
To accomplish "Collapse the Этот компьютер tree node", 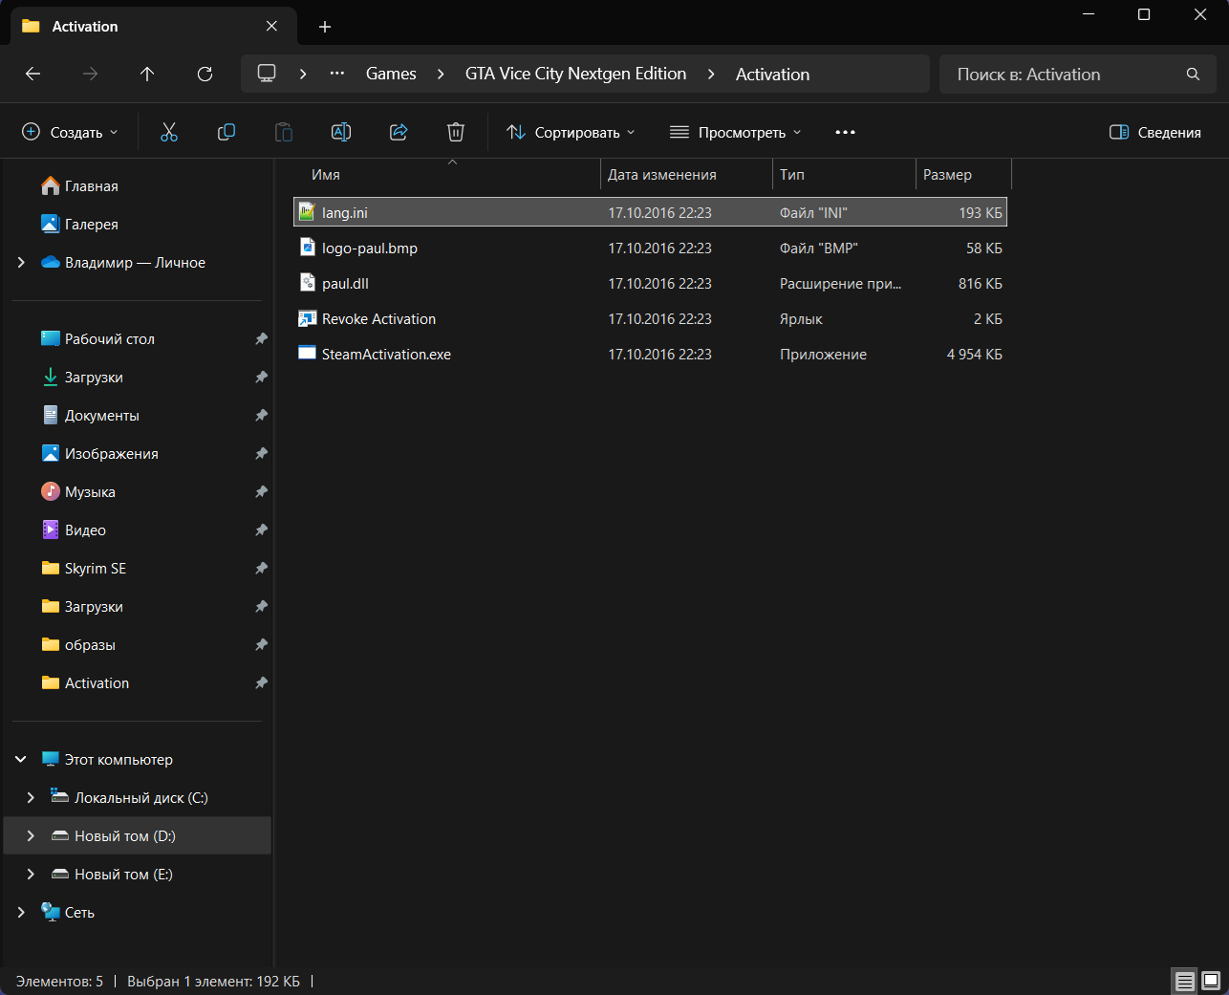I will click(x=21, y=760).
